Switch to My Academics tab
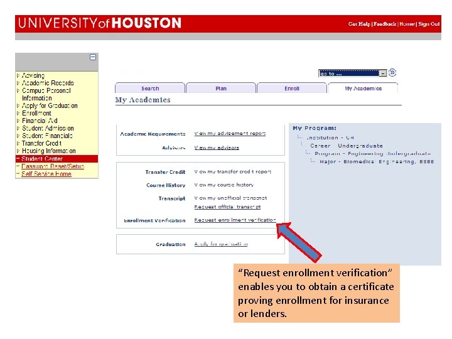 363,88
